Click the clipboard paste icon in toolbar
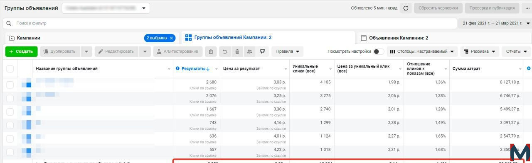This screenshot has height=163, width=532. click(x=211, y=51)
